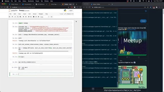Image resolution: width=164 pixels, height=92 pixels.
Task: Open the Jupyter Insert menu
Action: pyautogui.click(x=25, y=14)
